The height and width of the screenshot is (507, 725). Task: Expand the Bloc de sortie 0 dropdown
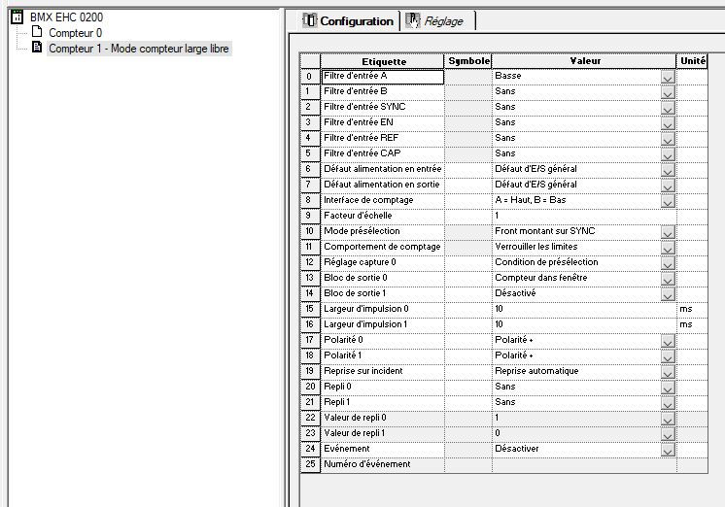(668, 278)
